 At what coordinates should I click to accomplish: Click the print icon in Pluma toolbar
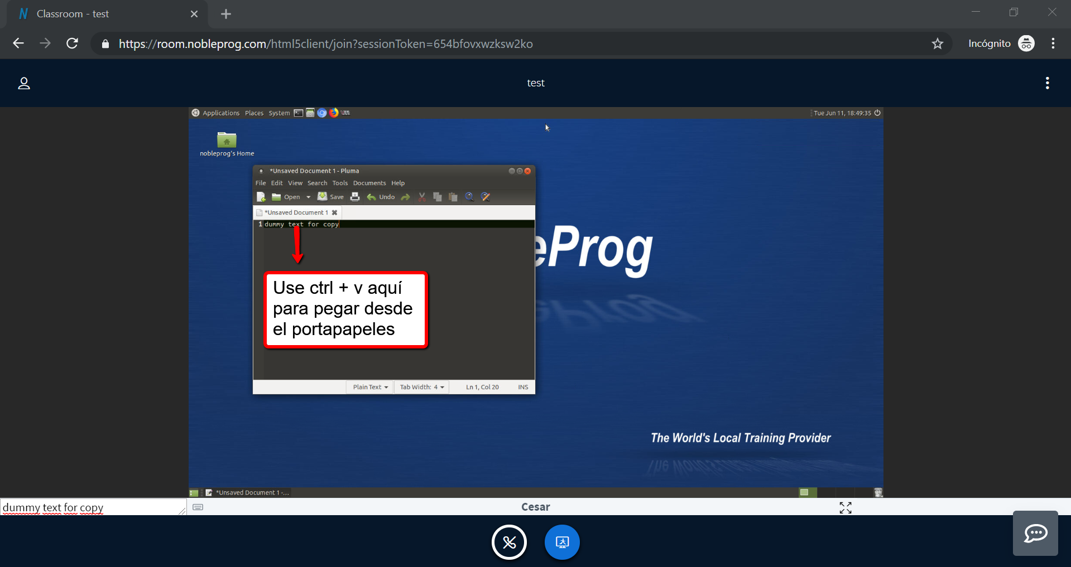tap(355, 197)
